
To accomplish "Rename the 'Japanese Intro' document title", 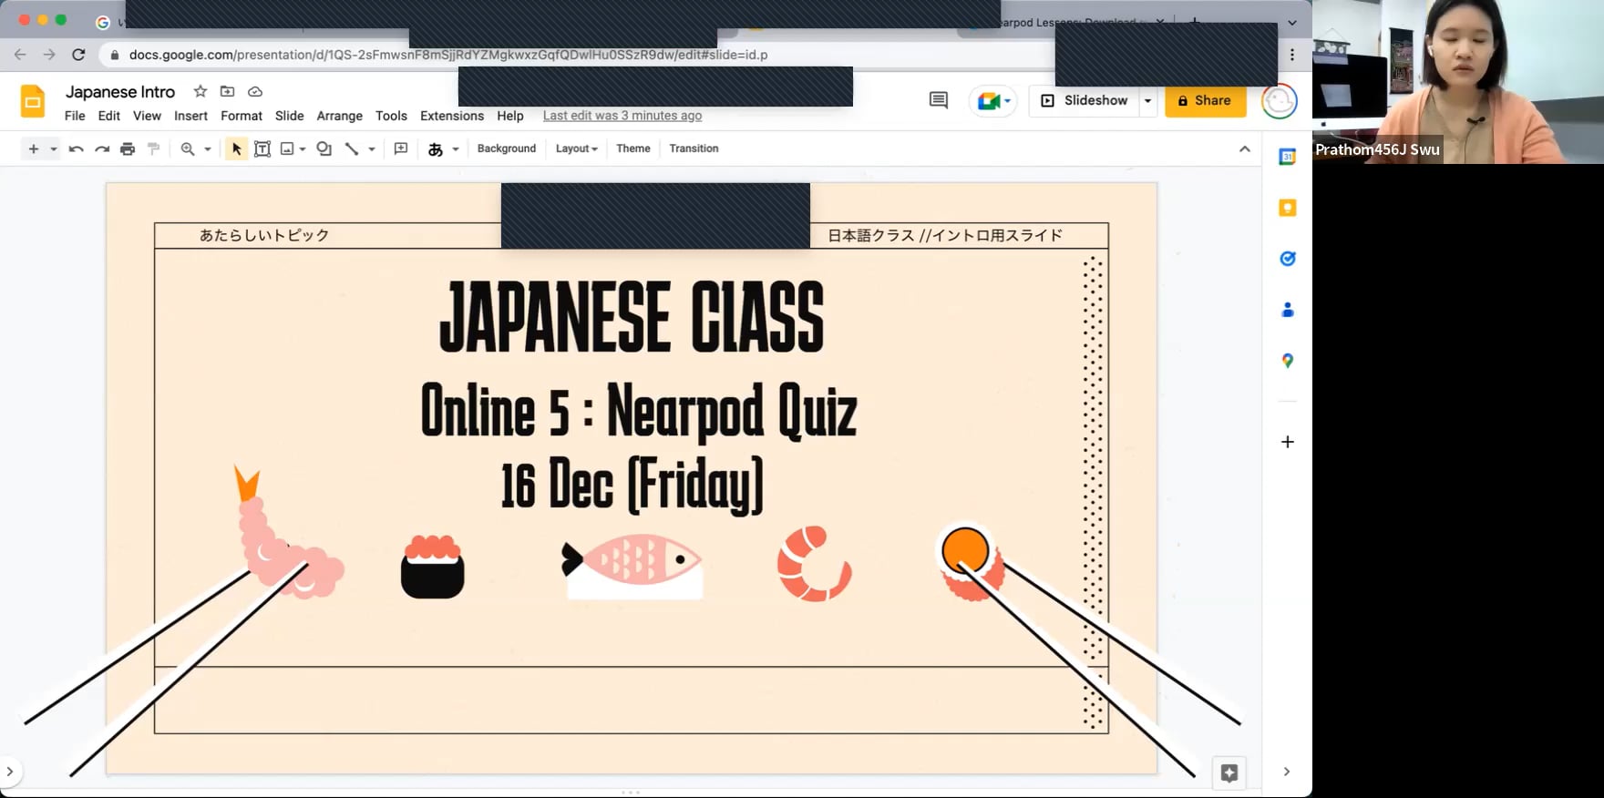I will click(x=120, y=92).
